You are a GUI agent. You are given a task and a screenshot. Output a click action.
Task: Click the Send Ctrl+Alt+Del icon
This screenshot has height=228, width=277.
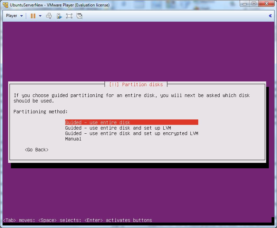(x=49, y=16)
